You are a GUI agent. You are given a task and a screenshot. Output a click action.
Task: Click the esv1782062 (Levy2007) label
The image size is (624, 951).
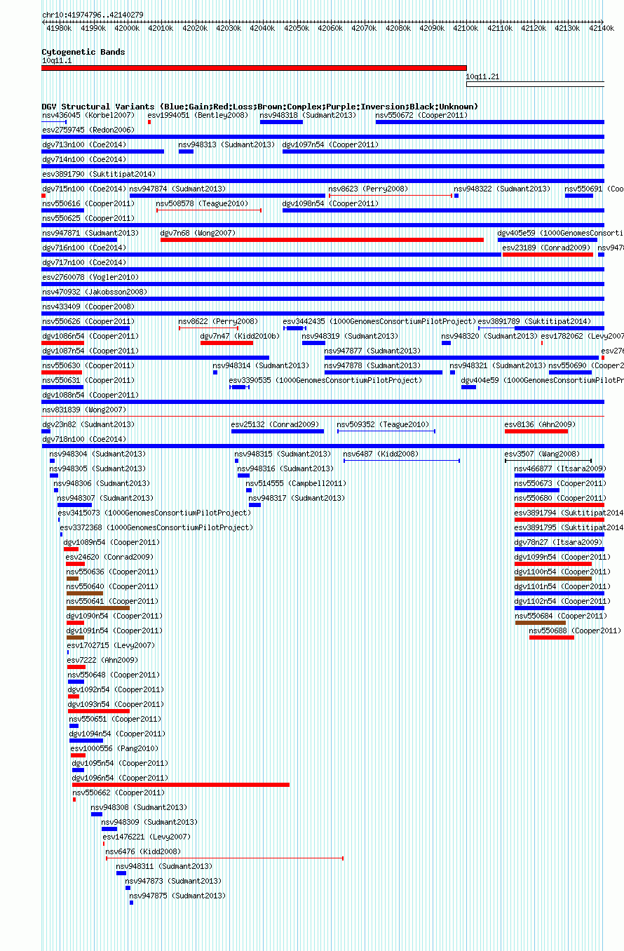click(x=582, y=336)
